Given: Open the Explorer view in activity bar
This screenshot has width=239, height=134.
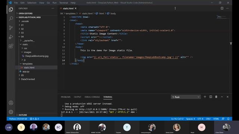Looking at the screenshot, I should [11, 9].
